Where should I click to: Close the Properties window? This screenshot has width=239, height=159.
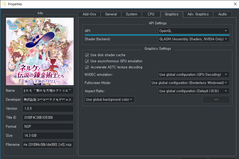click(x=235, y=4)
